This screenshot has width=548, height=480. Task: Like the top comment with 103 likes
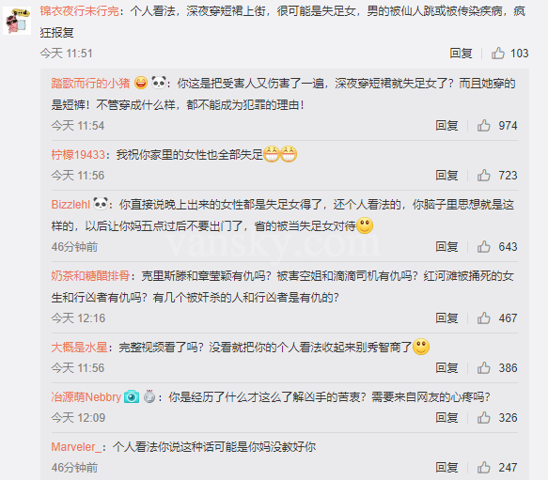pos(498,54)
